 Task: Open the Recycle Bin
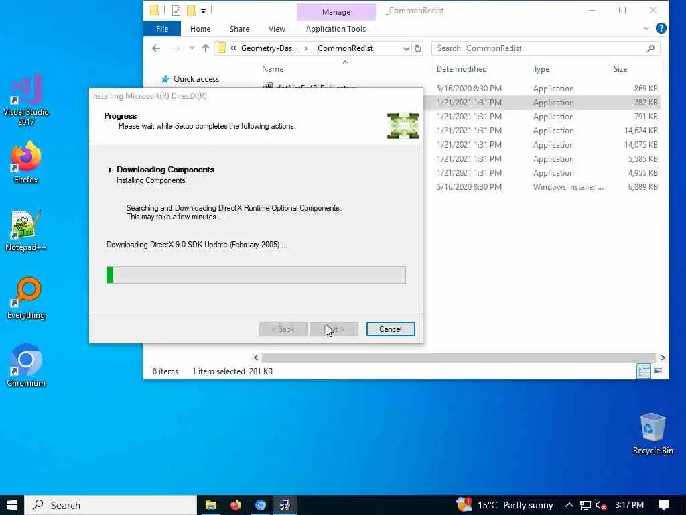click(653, 434)
